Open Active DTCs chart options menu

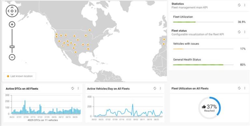78,88
